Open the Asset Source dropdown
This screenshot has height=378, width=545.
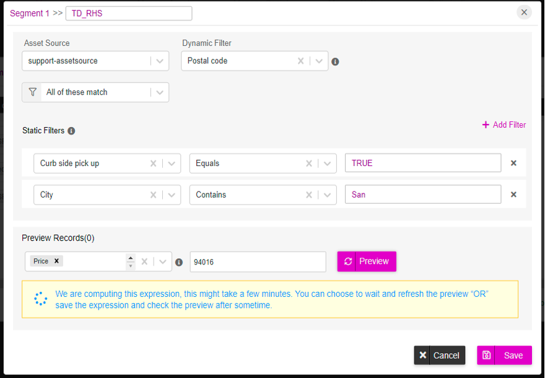(x=160, y=61)
